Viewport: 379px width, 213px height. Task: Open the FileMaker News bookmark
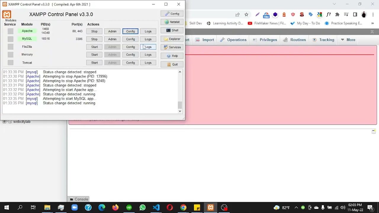[267, 23]
